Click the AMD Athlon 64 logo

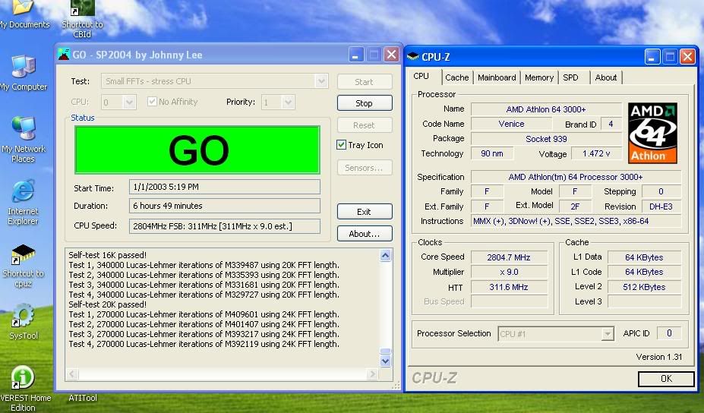[652, 133]
